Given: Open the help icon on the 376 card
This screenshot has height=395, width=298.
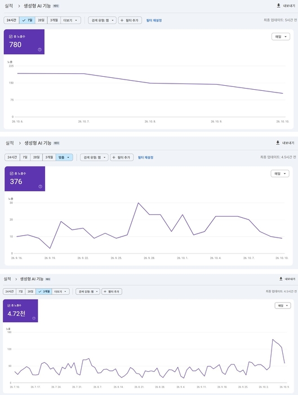Looking at the screenshot, I should 40,186.
